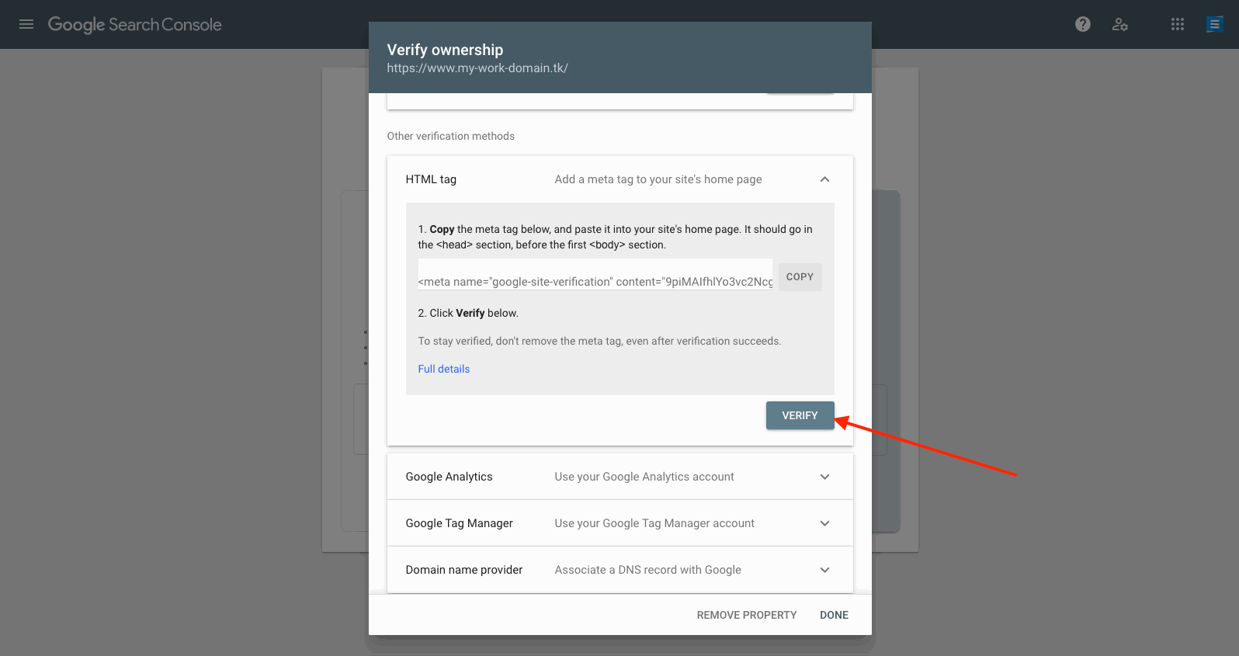Click the VERIFY button

coord(800,415)
